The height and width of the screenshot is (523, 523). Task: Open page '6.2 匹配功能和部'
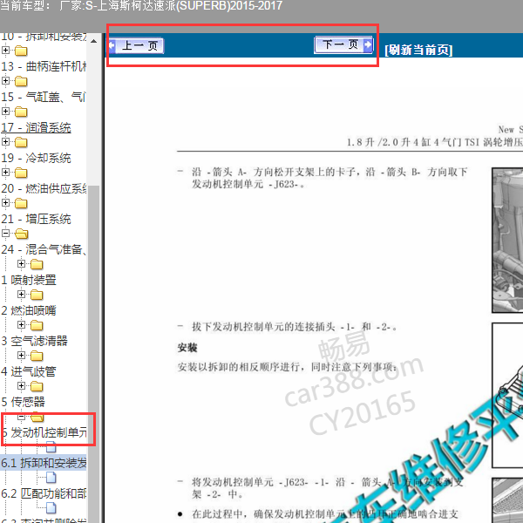44,493
